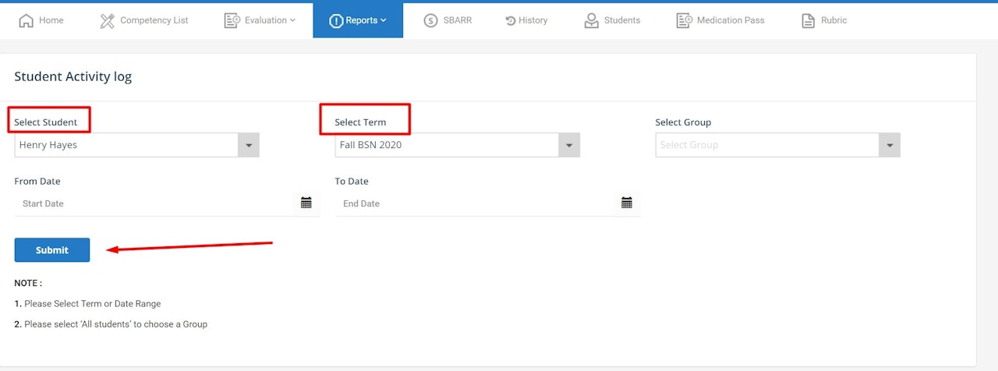Click the End Date input field
Image resolution: width=998 pixels, height=371 pixels.
487,203
